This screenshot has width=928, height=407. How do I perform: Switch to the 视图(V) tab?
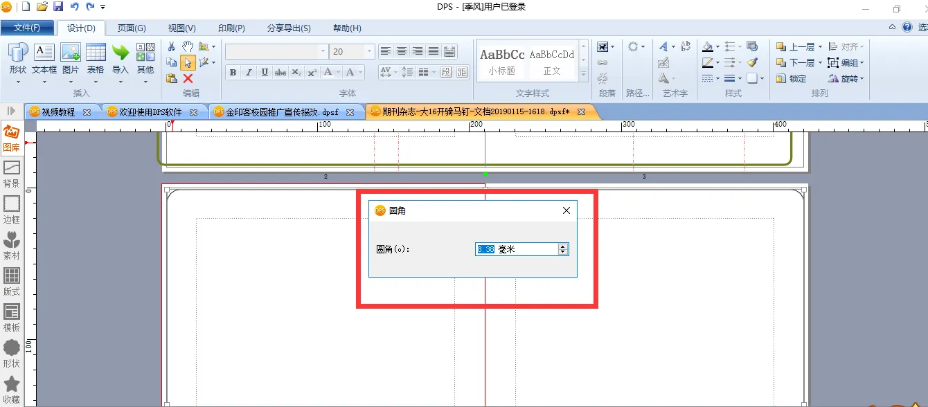pyautogui.click(x=182, y=28)
